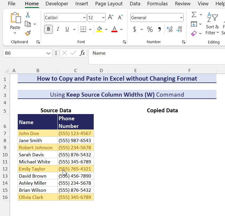Viewport: 225px width, 216px height.
Task: Click the yellow Fill Color swatch
Action: (x=99, y=29)
